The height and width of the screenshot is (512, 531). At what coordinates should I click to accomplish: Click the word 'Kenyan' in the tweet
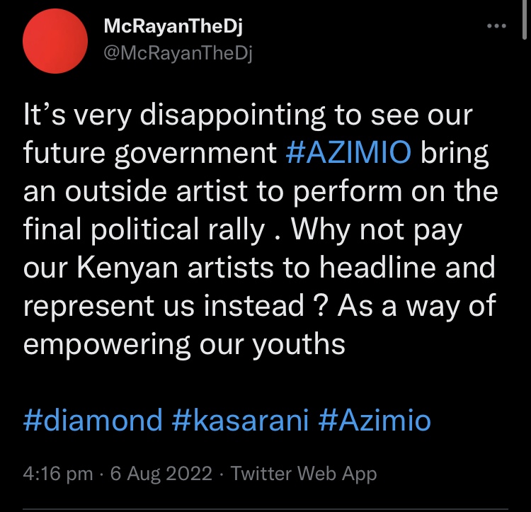point(127,268)
